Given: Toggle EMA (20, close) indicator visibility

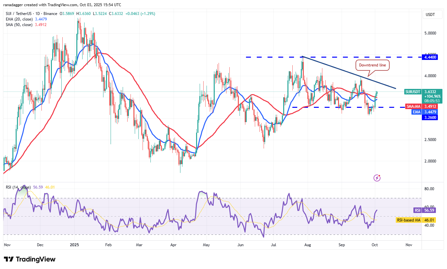Looking at the screenshot, I should click(x=20, y=19).
